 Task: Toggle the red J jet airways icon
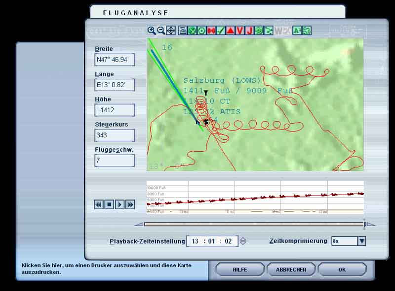click(x=249, y=31)
